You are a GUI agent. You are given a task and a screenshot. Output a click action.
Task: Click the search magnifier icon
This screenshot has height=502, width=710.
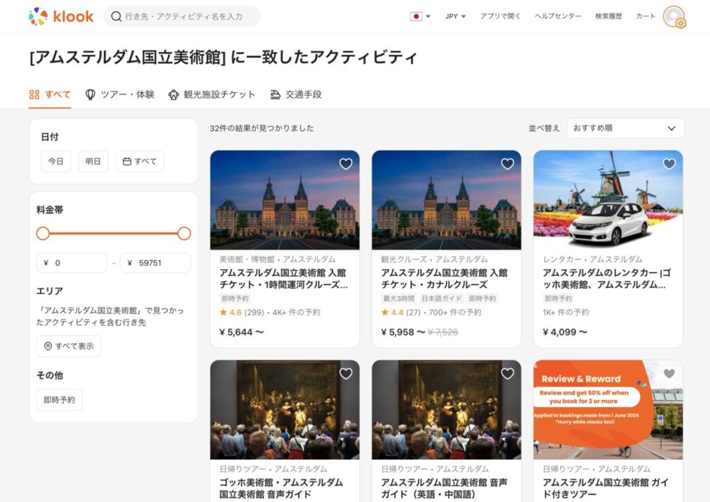[x=116, y=16]
